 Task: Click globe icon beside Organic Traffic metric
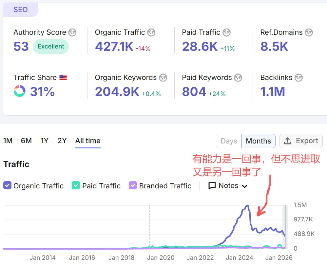[x=151, y=32]
